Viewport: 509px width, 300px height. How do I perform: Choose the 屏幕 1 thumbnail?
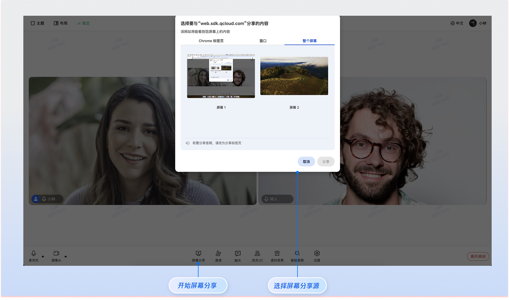pos(221,76)
